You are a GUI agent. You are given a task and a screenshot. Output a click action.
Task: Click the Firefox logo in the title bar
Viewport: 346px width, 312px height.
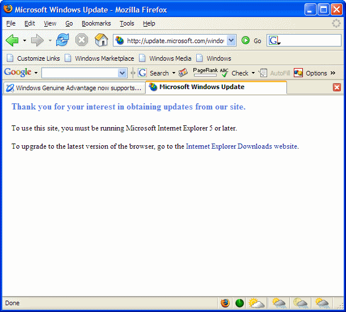tap(8, 9)
